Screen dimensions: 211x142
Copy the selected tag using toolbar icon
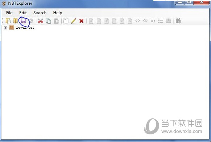click(x=49, y=21)
